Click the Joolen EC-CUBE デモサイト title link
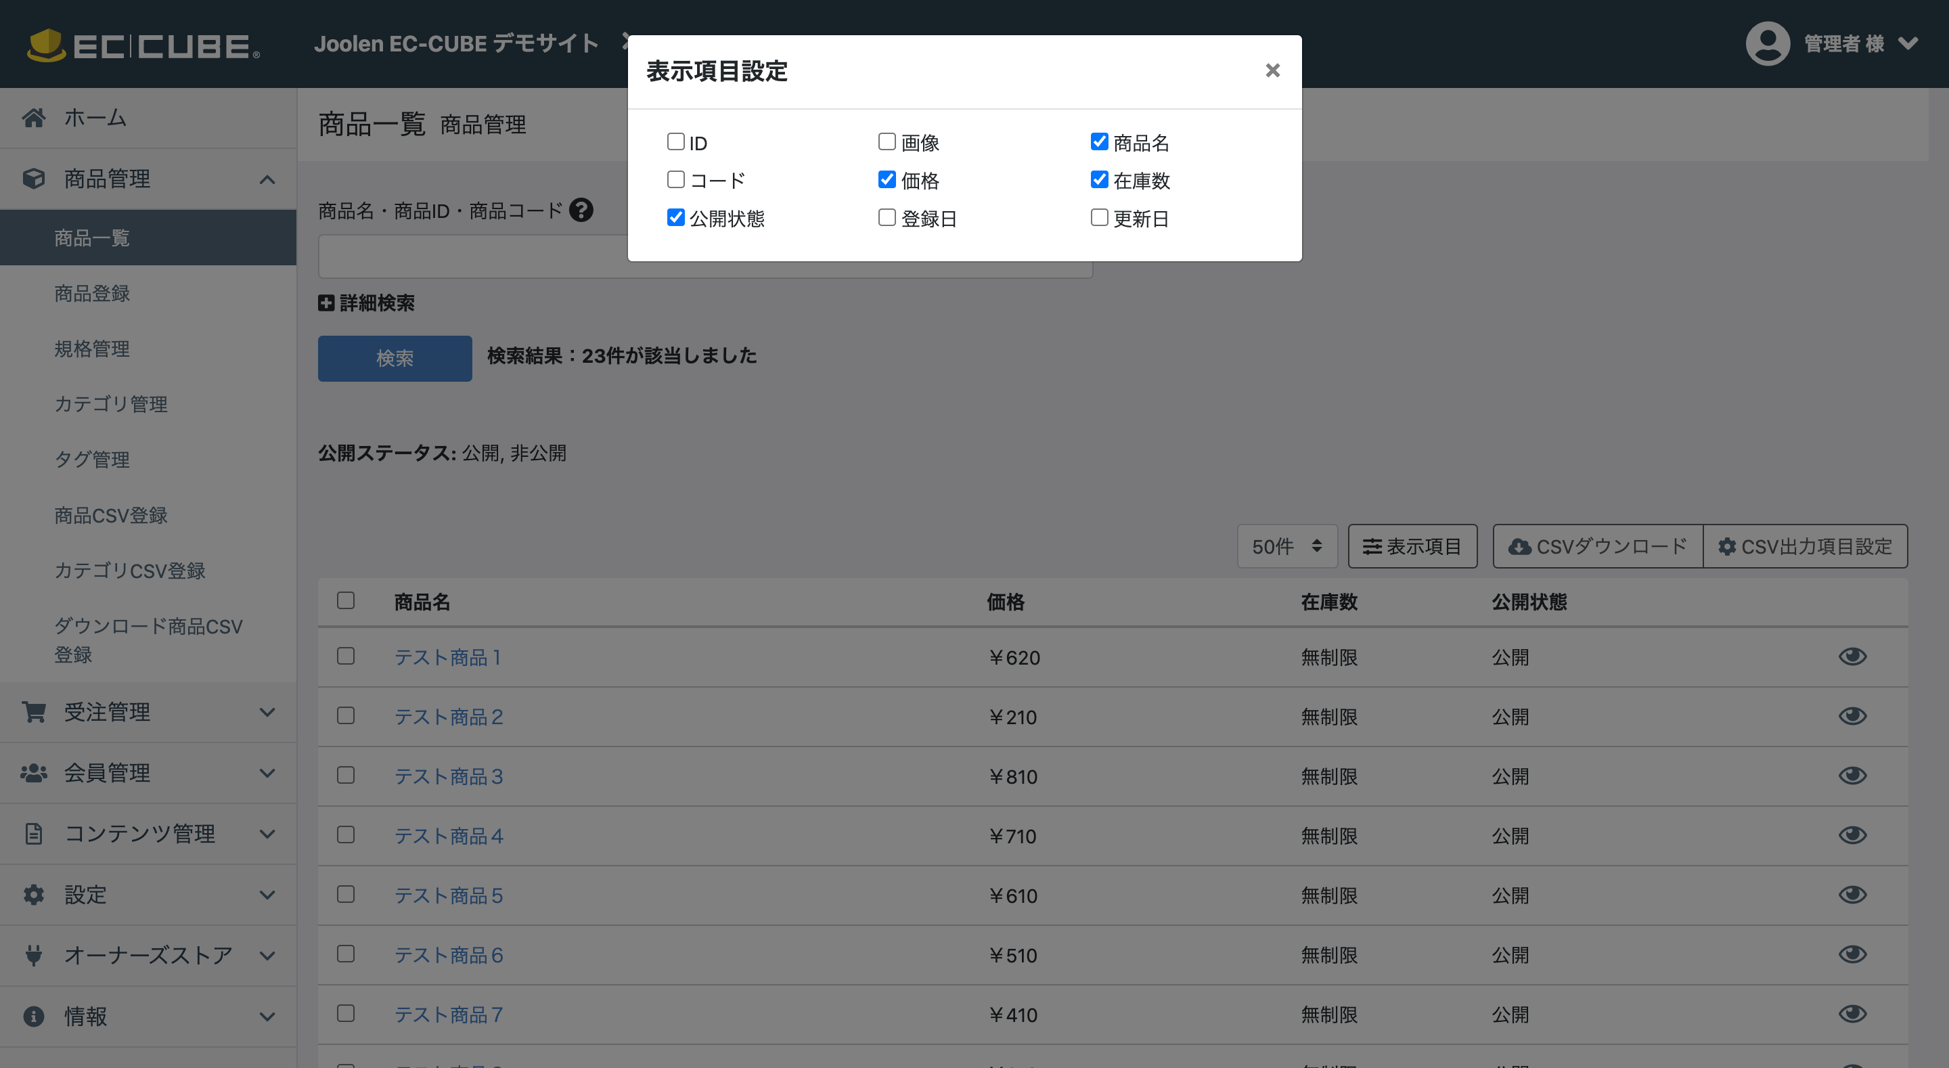Viewport: 1949px width, 1068px height. [x=456, y=44]
